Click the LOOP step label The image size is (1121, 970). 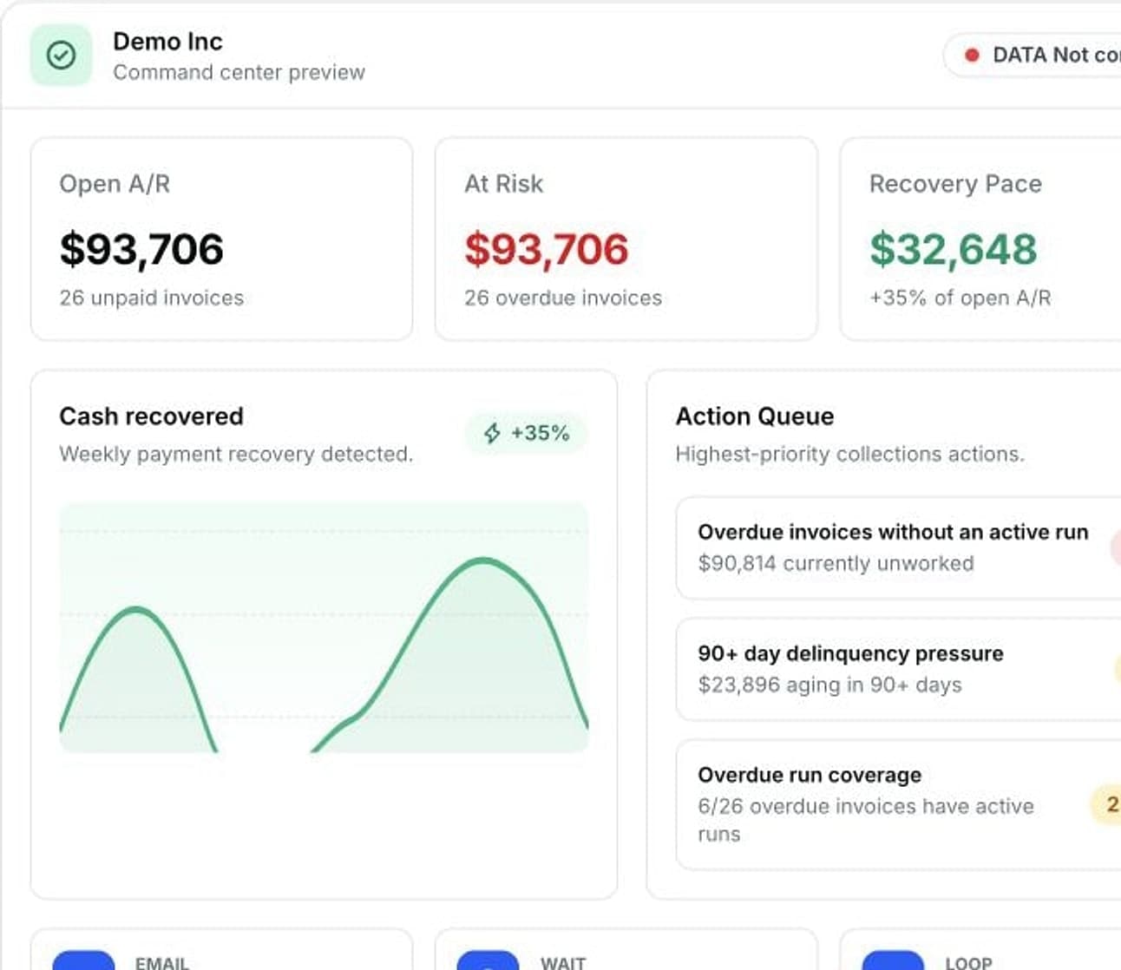tap(968, 962)
